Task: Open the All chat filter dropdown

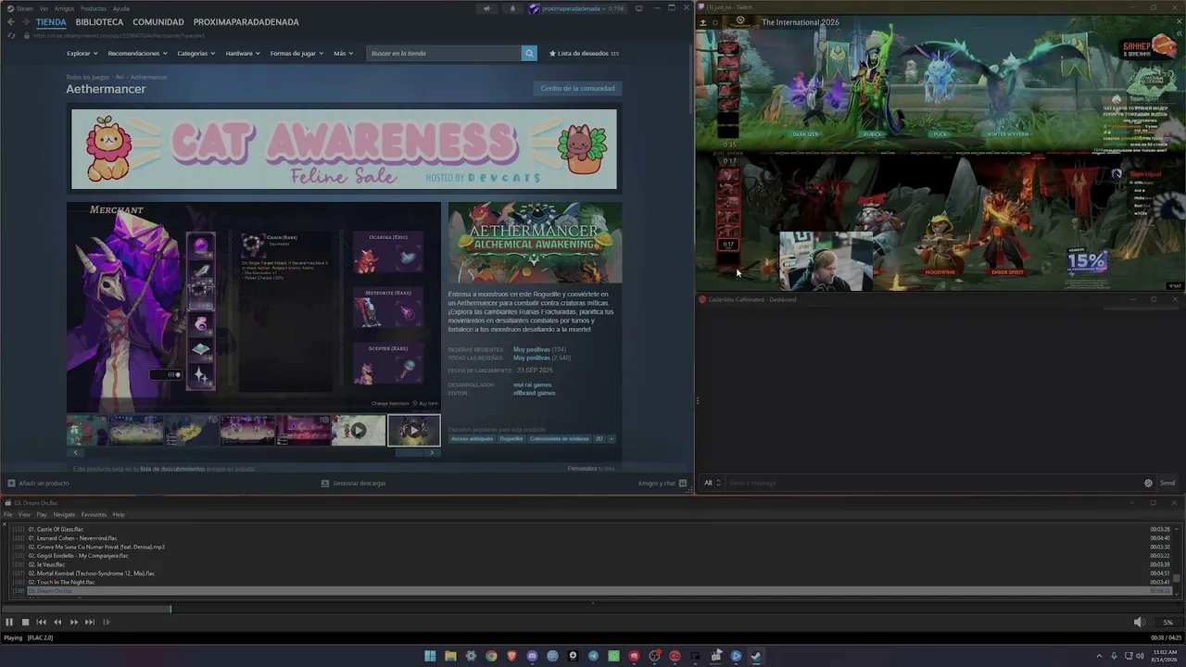Action: [x=712, y=483]
